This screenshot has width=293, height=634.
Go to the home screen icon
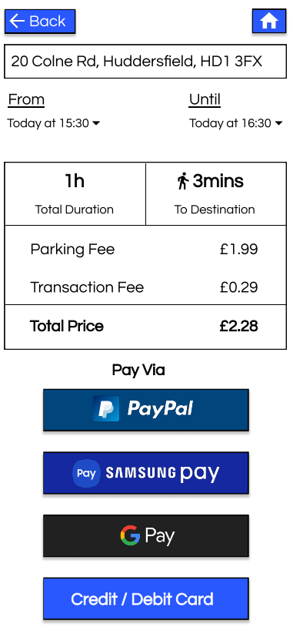pos(269,21)
